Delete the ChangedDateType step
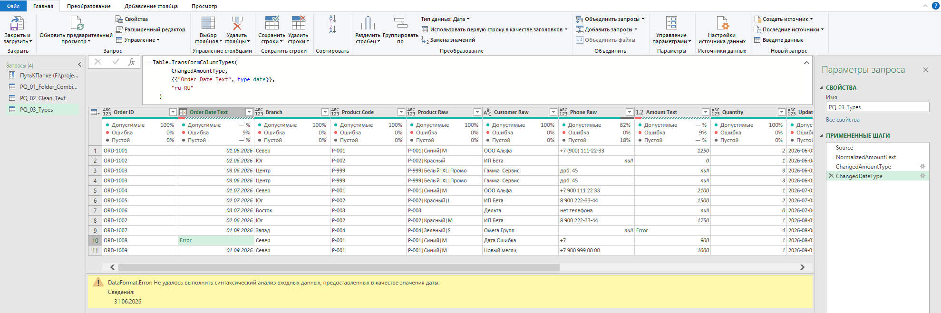This screenshot has height=313, width=941. click(831, 176)
